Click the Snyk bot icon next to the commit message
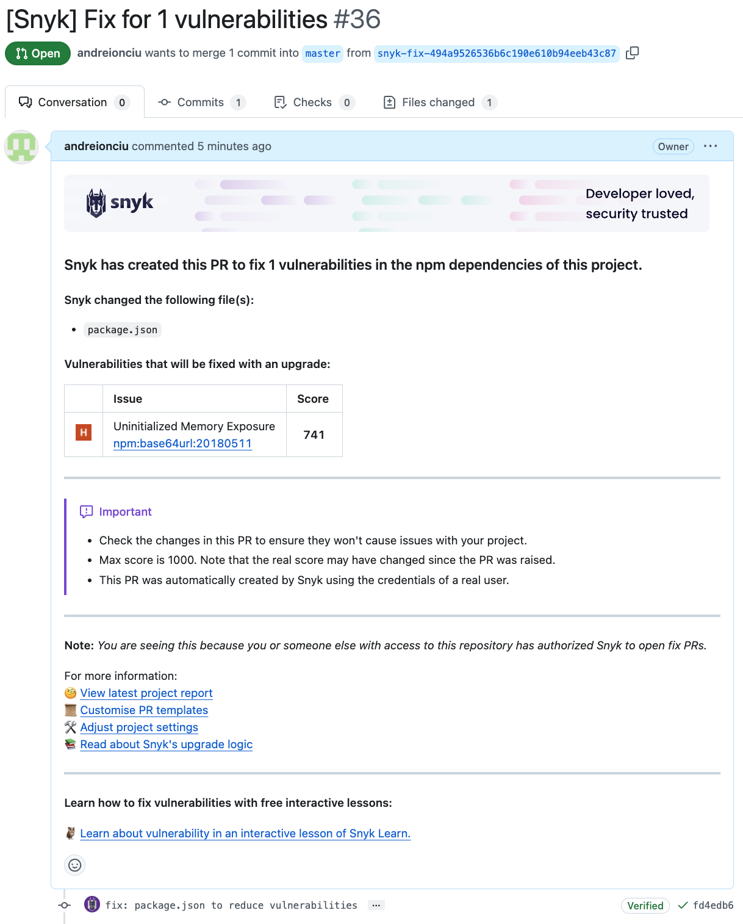This screenshot has width=743, height=924. point(92,905)
